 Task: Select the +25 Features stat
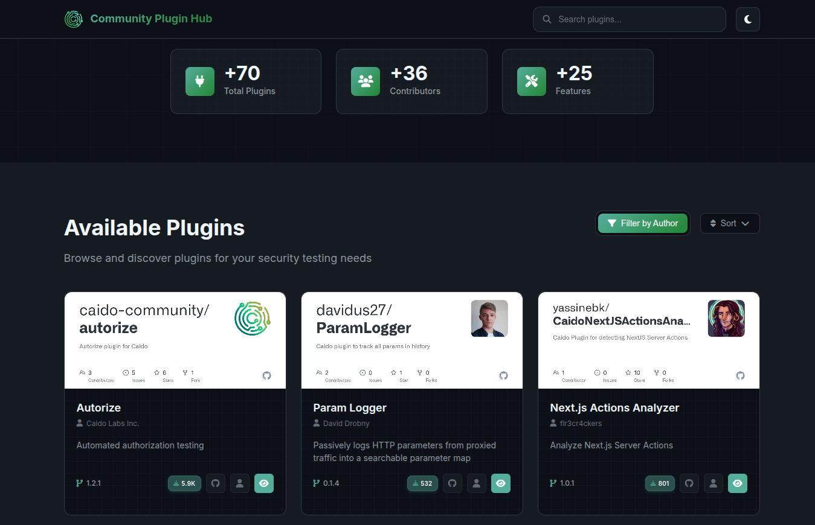click(578, 81)
